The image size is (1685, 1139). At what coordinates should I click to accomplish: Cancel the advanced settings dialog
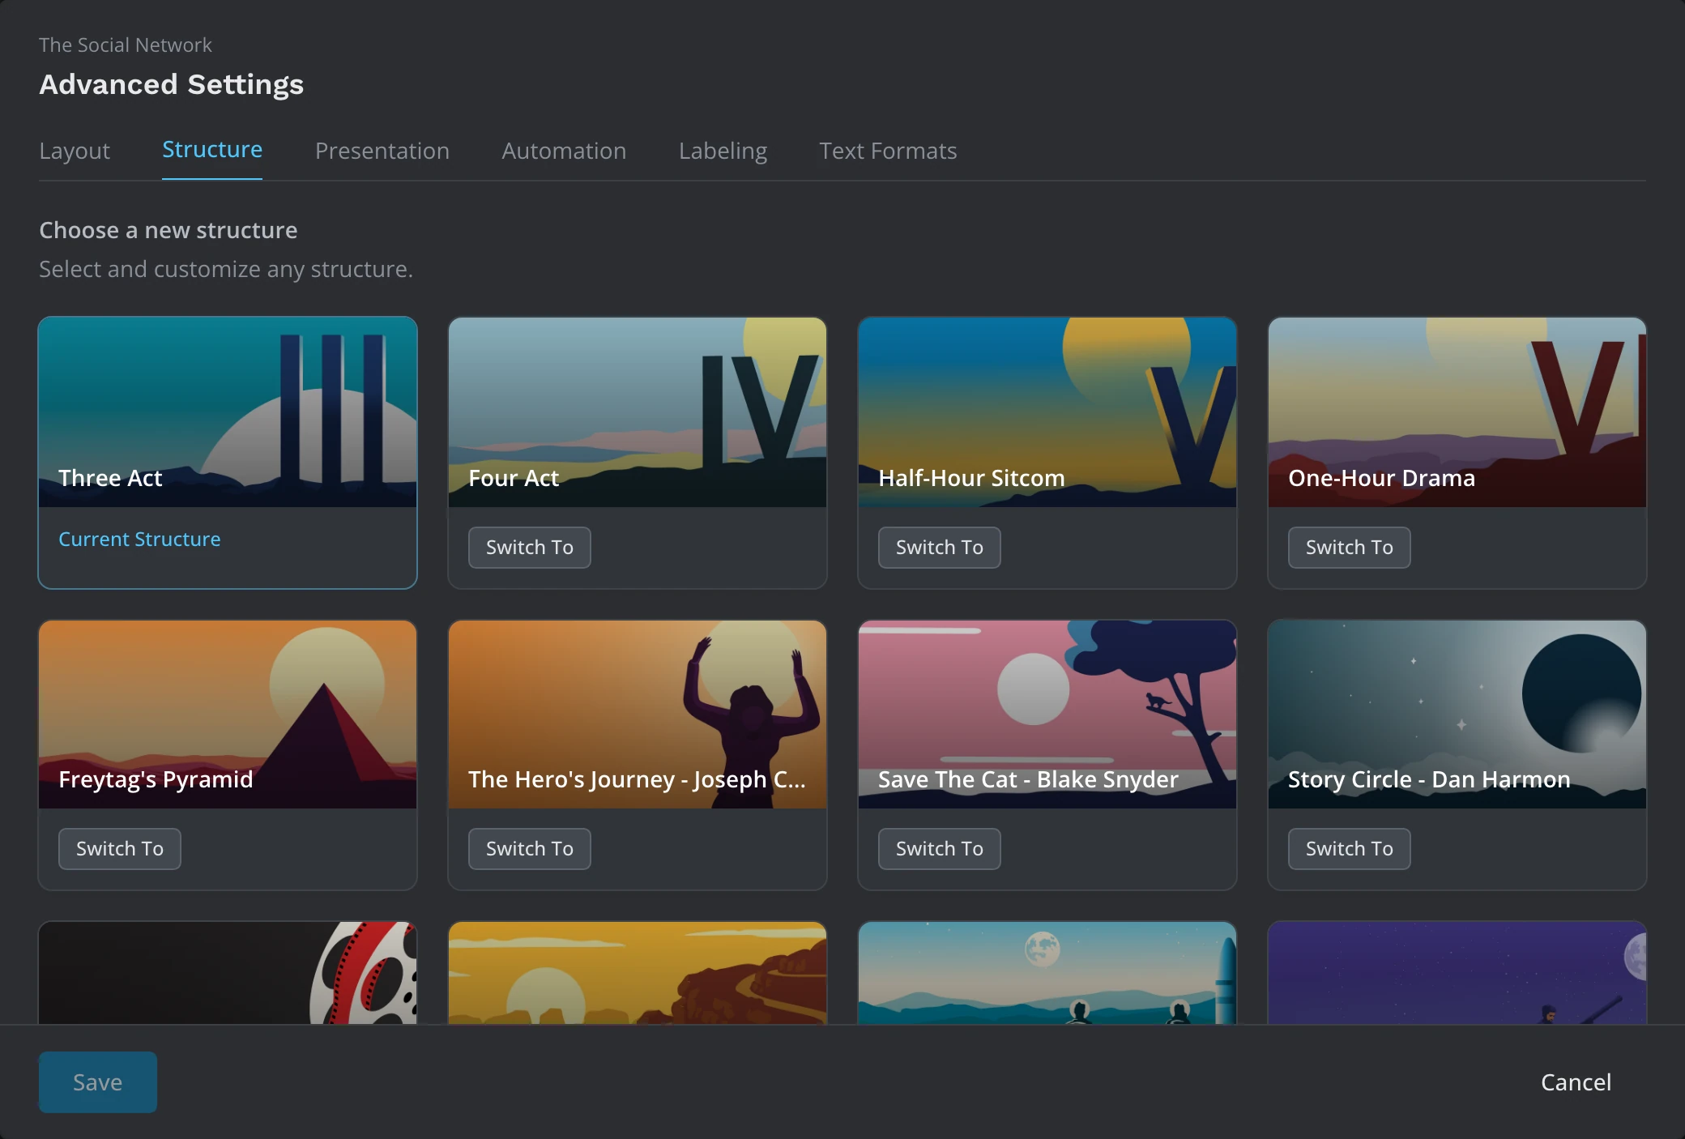1576,1082
